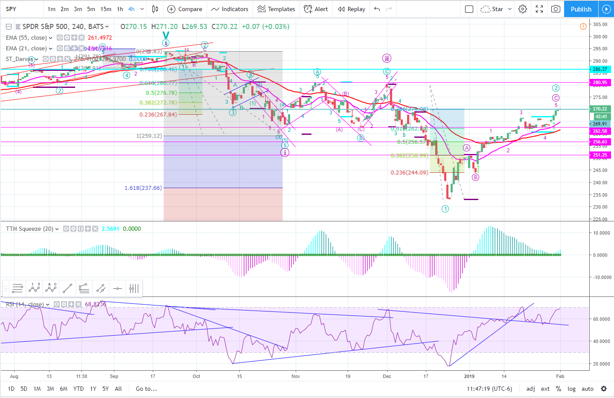Toggle auto scale
614x398 pixels.
[x=588, y=389]
